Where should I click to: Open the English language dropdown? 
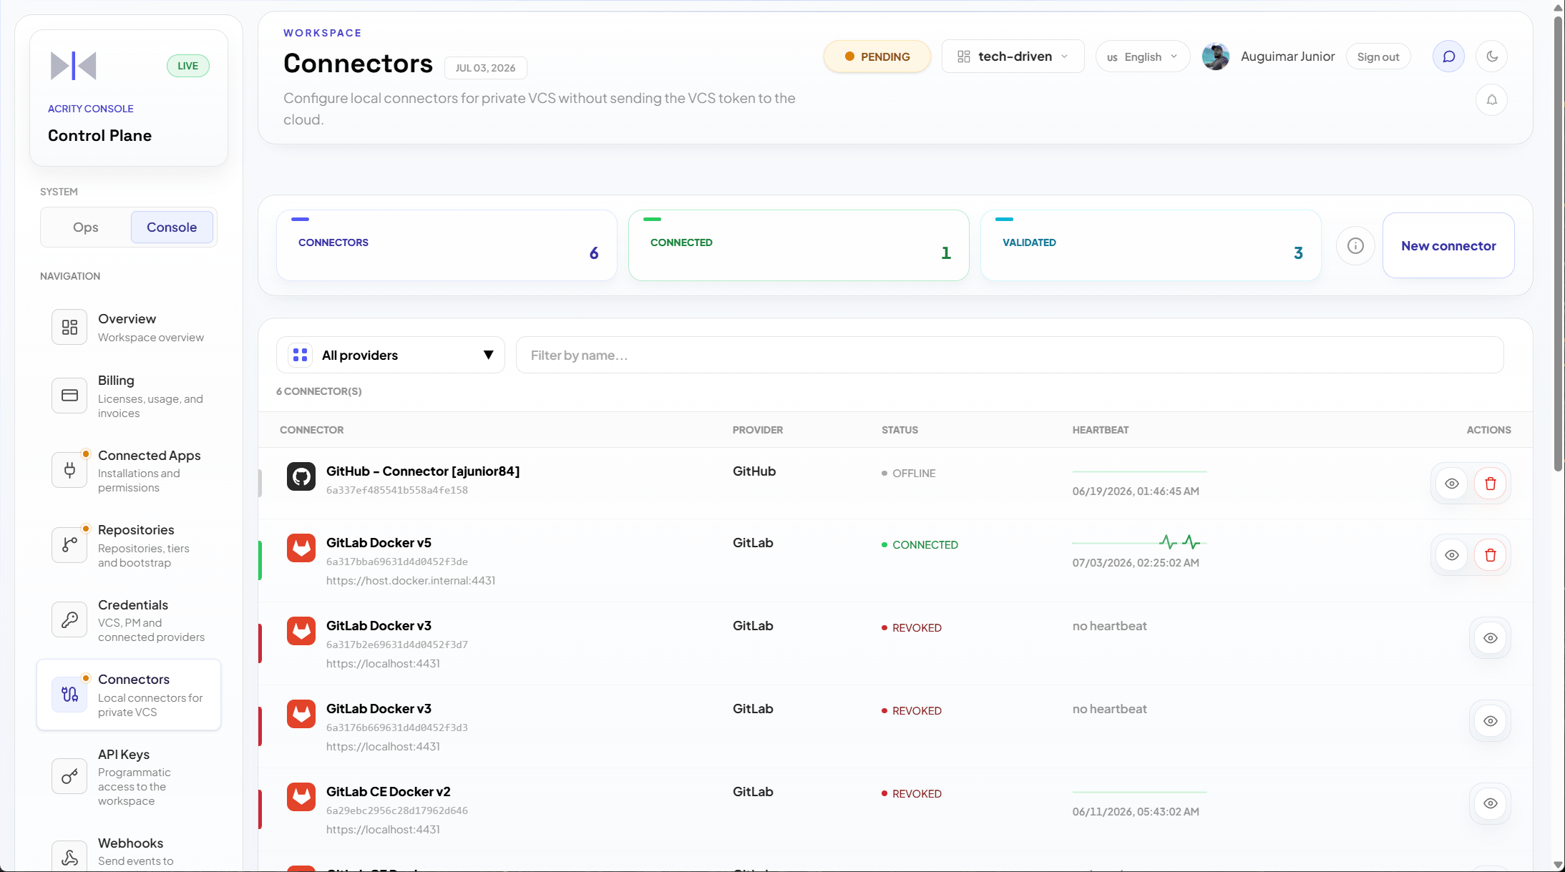1143,57
